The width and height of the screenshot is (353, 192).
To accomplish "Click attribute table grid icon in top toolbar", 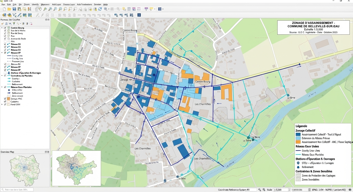I will click(x=129, y=9).
